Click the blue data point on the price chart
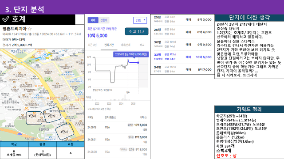This screenshot has height=159, width=284. point(138,63)
